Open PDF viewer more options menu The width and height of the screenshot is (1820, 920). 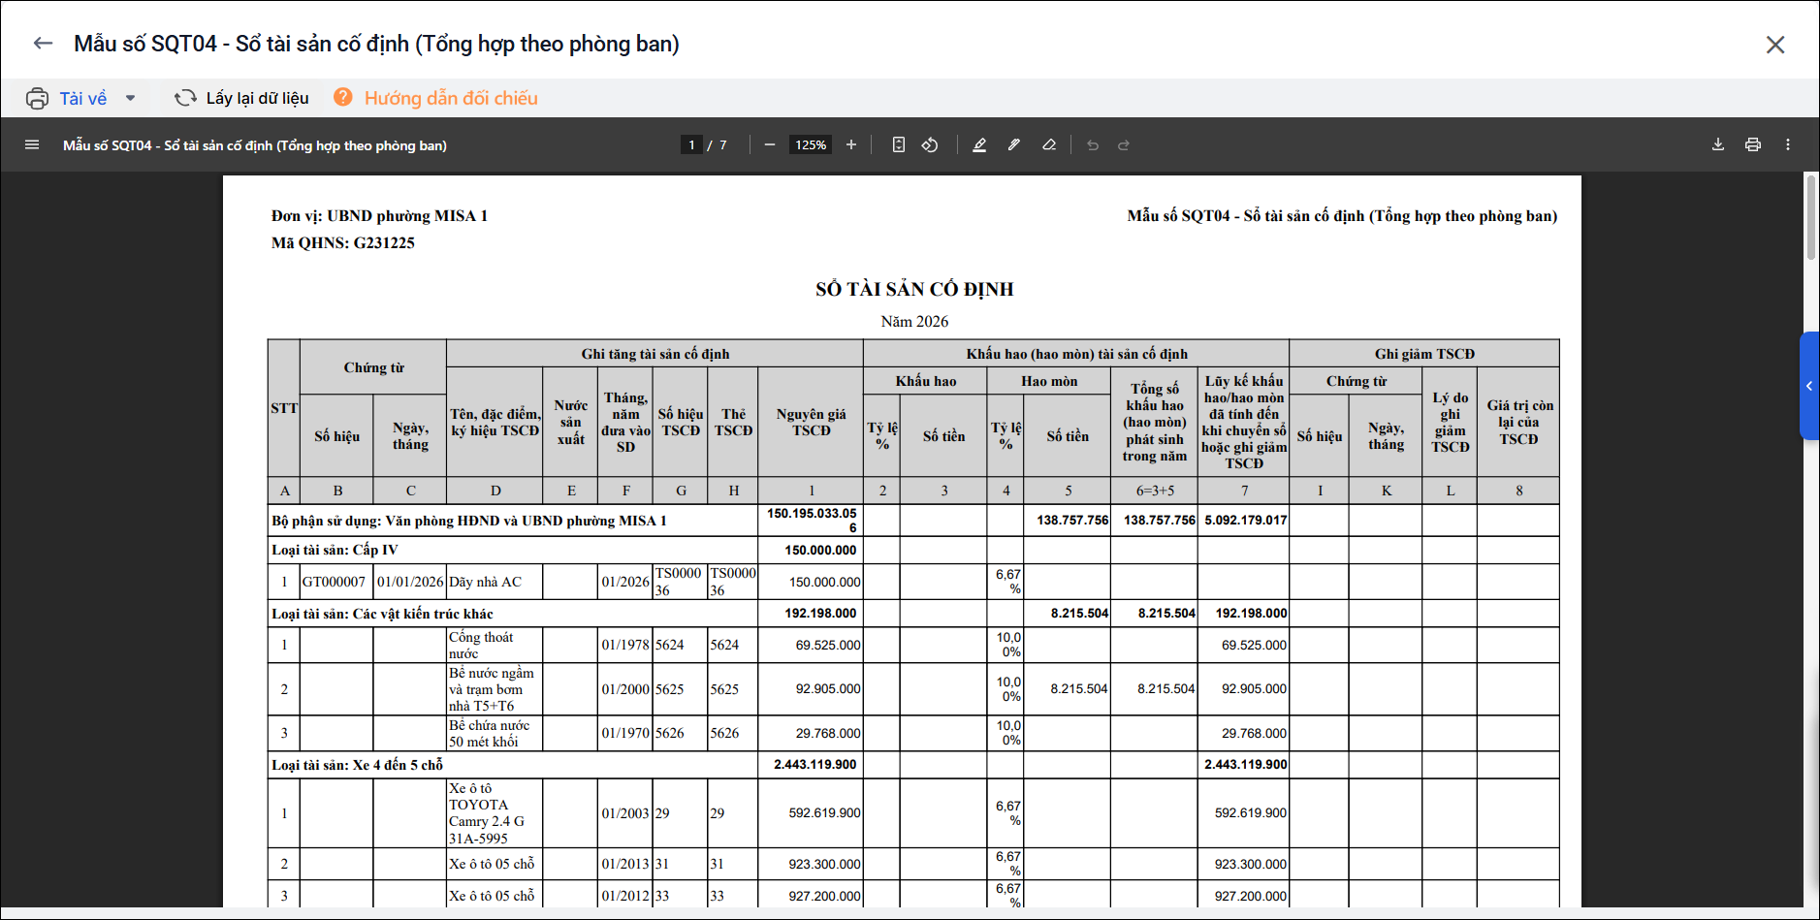[1788, 145]
